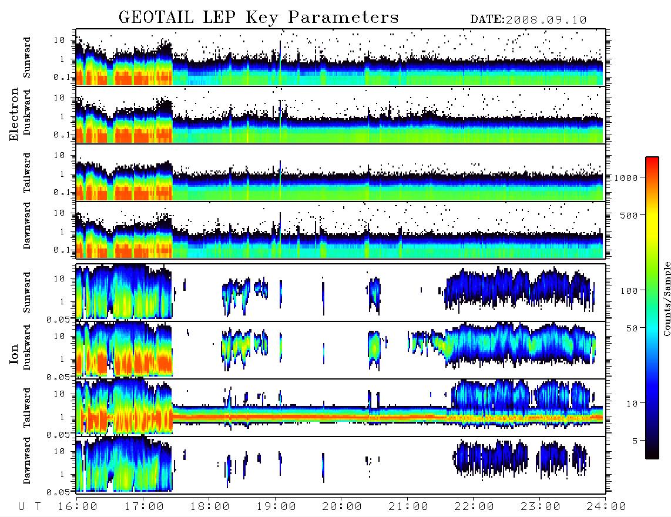The width and height of the screenshot is (671, 517).
Task: Select the "23:00" time tick label
Action: tap(541, 507)
